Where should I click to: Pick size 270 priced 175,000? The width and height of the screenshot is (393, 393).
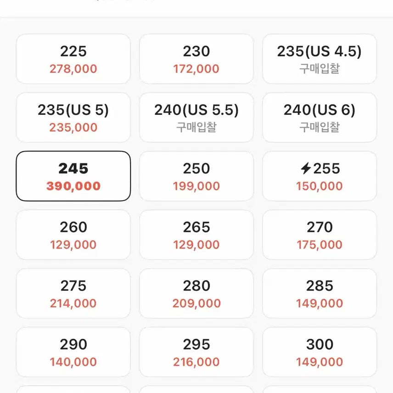click(x=320, y=235)
